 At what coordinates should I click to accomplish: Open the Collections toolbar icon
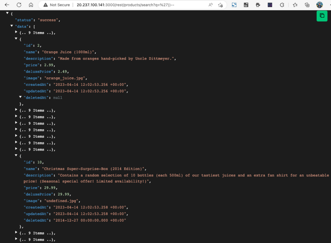coord(307,5)
